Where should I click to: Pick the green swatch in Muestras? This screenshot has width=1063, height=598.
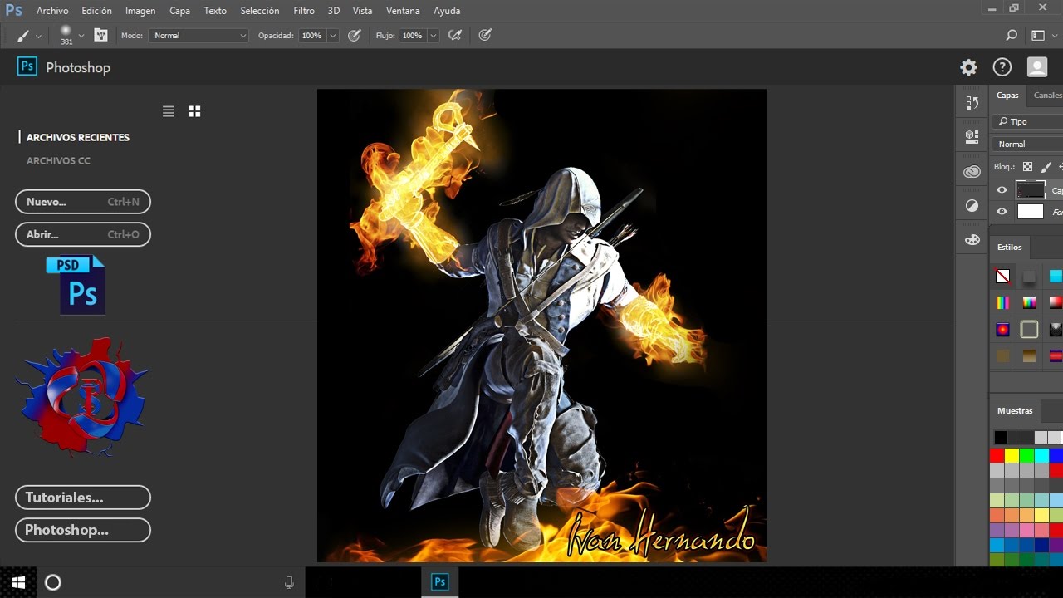pos(1026,455)
